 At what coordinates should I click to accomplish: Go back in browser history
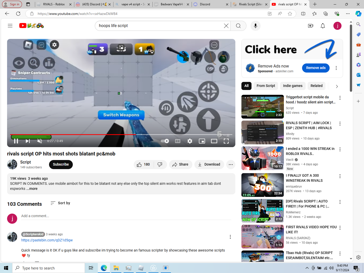pos(7,14)
